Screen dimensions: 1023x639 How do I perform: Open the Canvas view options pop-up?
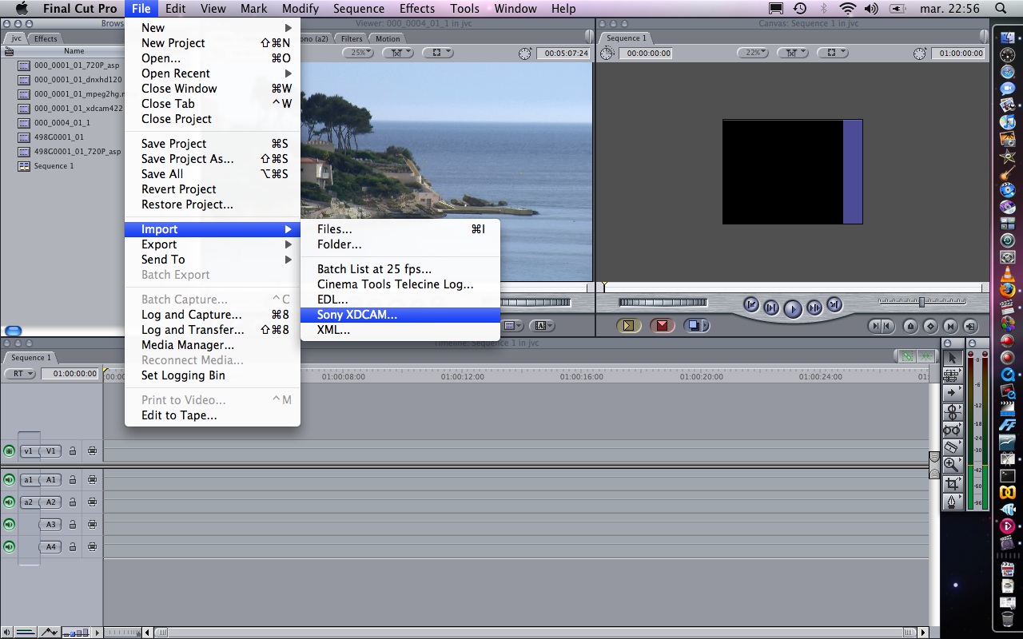tap(832, 53)
